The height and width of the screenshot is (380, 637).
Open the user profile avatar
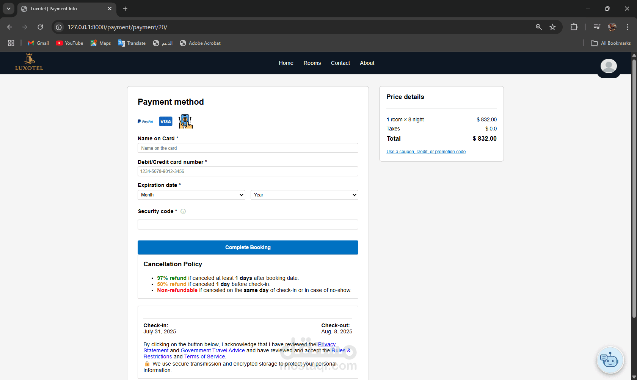pos(608,66)
